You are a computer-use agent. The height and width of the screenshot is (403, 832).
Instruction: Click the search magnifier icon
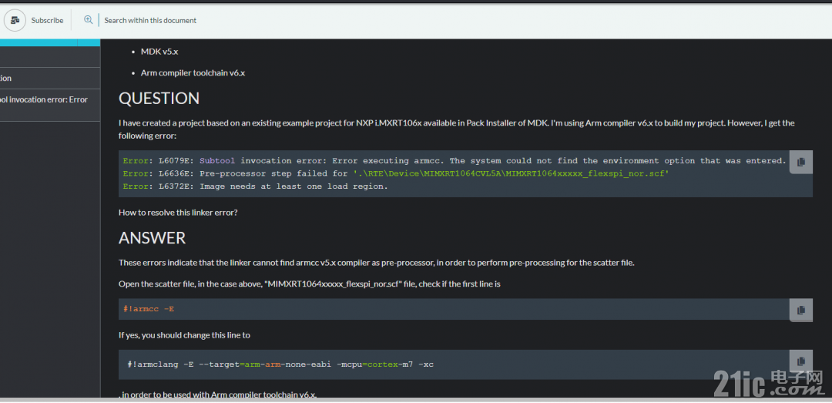(88, 19)
